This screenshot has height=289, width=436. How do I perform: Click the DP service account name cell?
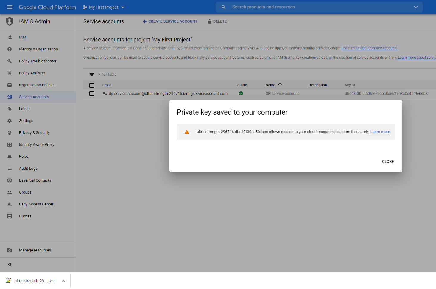(282, 94)
